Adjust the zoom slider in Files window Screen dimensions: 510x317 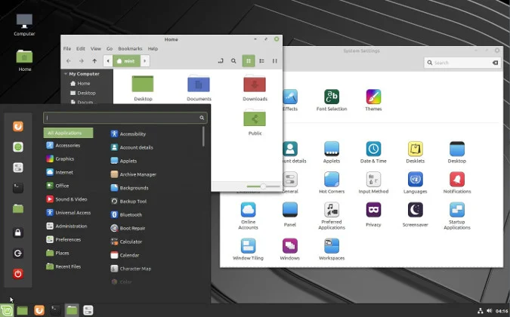point(263,186)
